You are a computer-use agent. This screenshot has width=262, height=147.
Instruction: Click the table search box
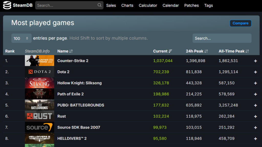coord(222,38)
